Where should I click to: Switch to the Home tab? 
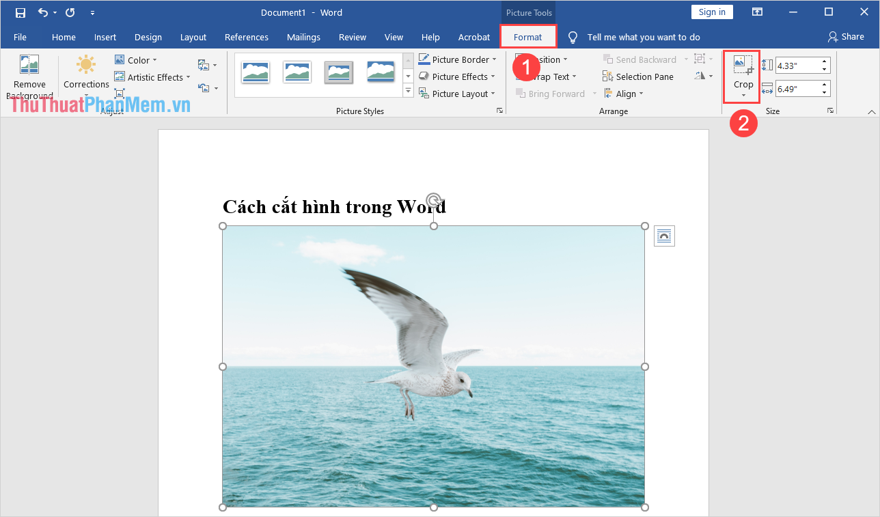click(x=64, y=37)
